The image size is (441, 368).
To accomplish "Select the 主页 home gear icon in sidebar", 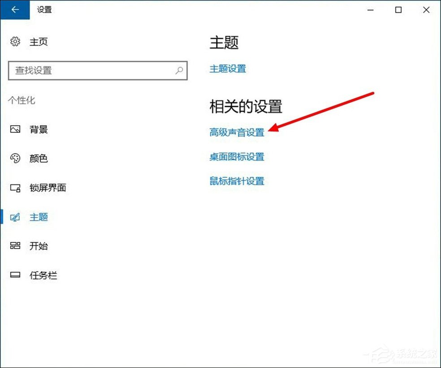I will pyautogui.click(x=15, y=42).
